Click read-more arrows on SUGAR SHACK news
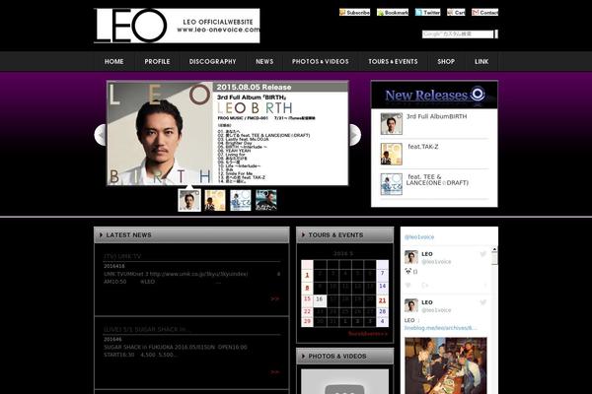592x394 pixels. point(275,371)
